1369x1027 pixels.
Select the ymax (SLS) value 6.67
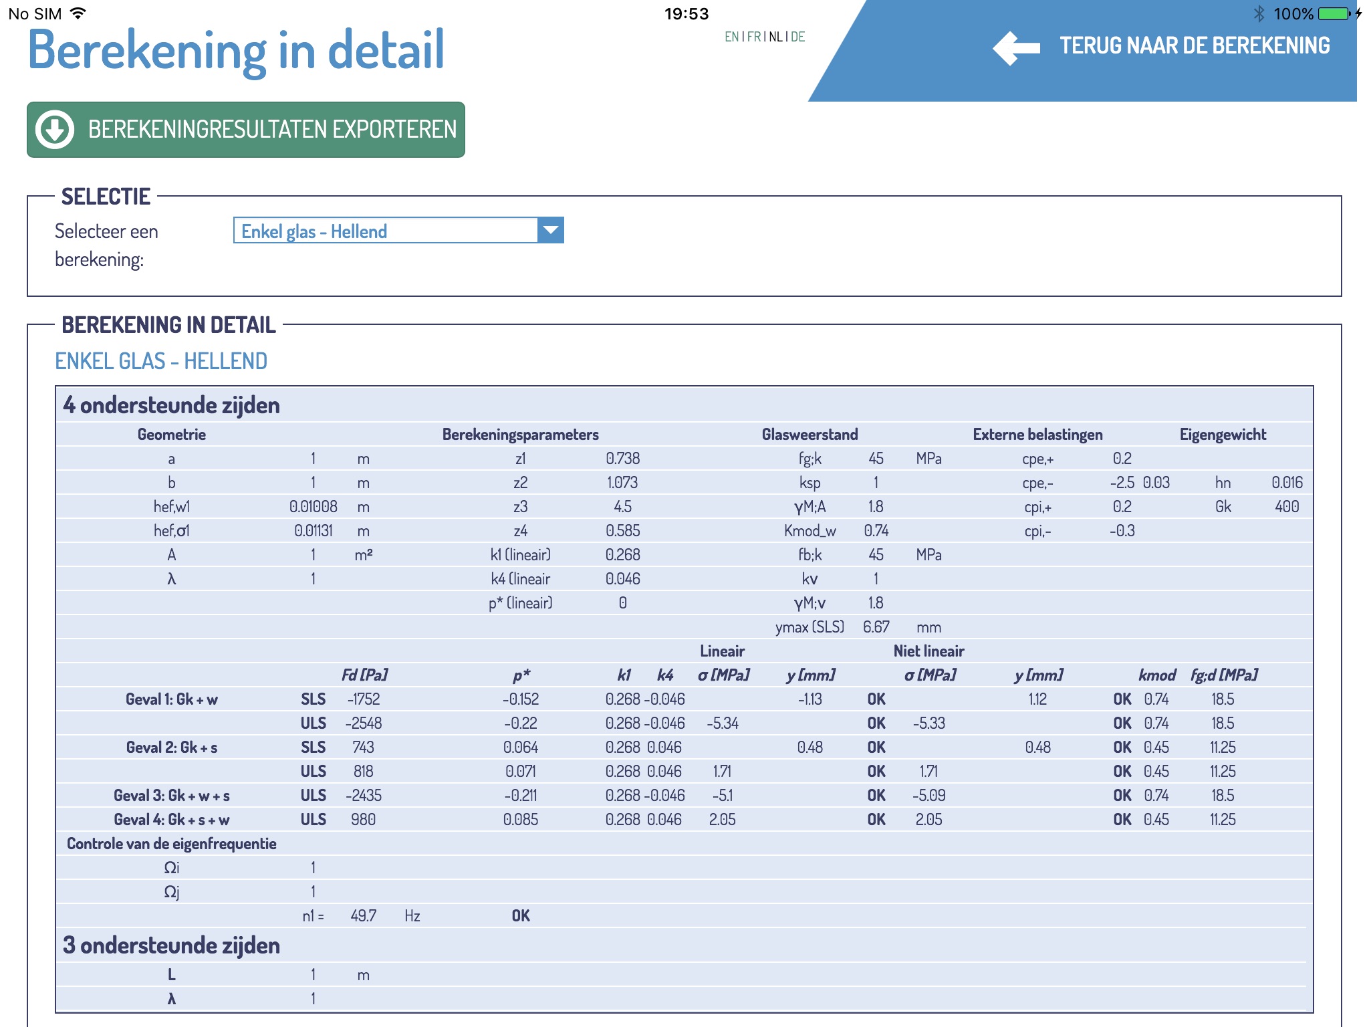click(876, 627)
